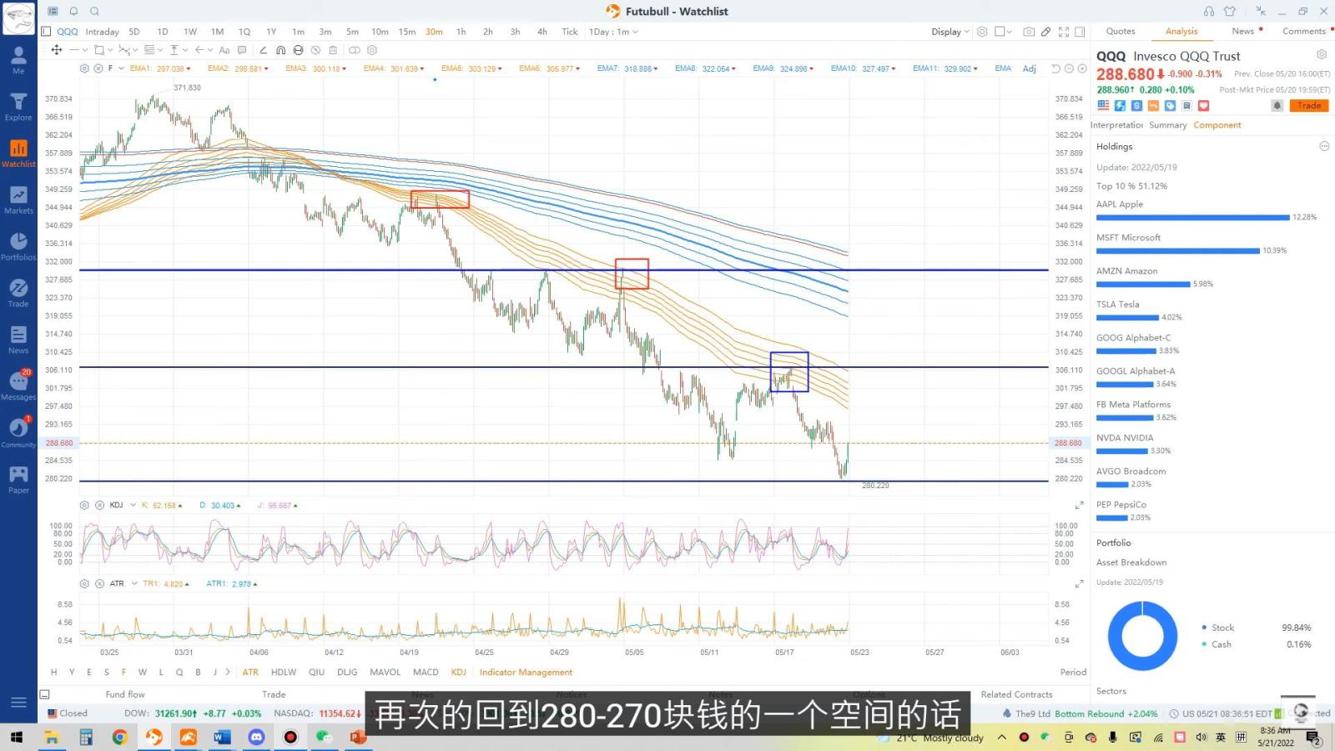The height and width of the screenshot is (751, 1335).
Task: Open the Markets sidebar icon
Action: coord(18,199)
